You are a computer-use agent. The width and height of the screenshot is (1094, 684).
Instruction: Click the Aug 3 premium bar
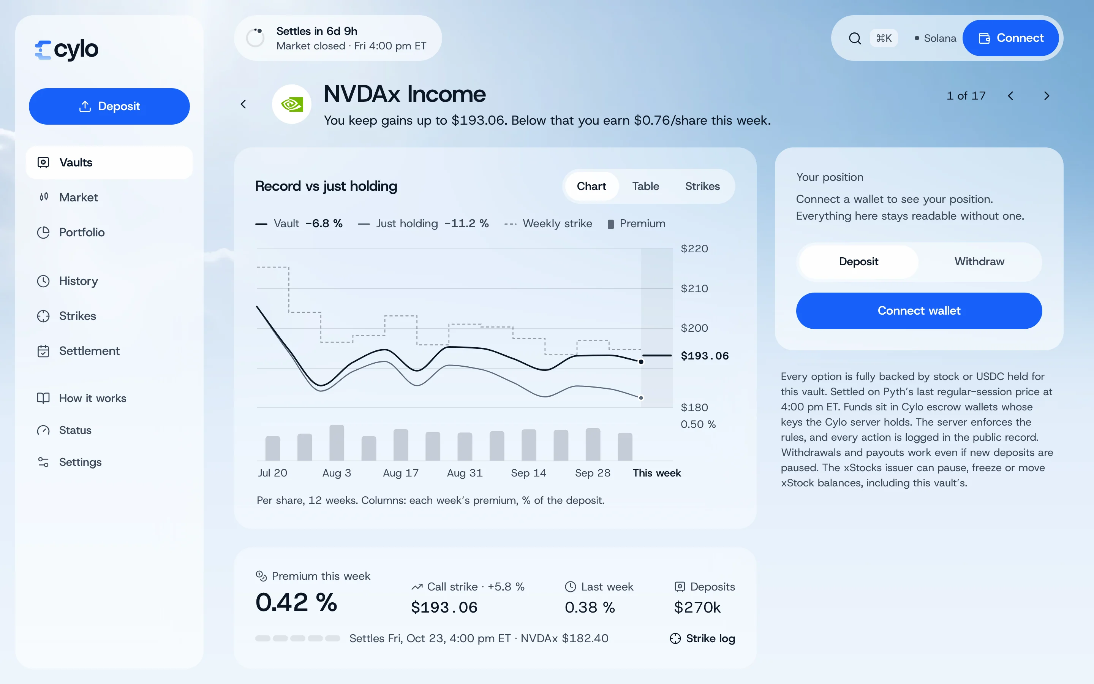click(x=337, y=442)
